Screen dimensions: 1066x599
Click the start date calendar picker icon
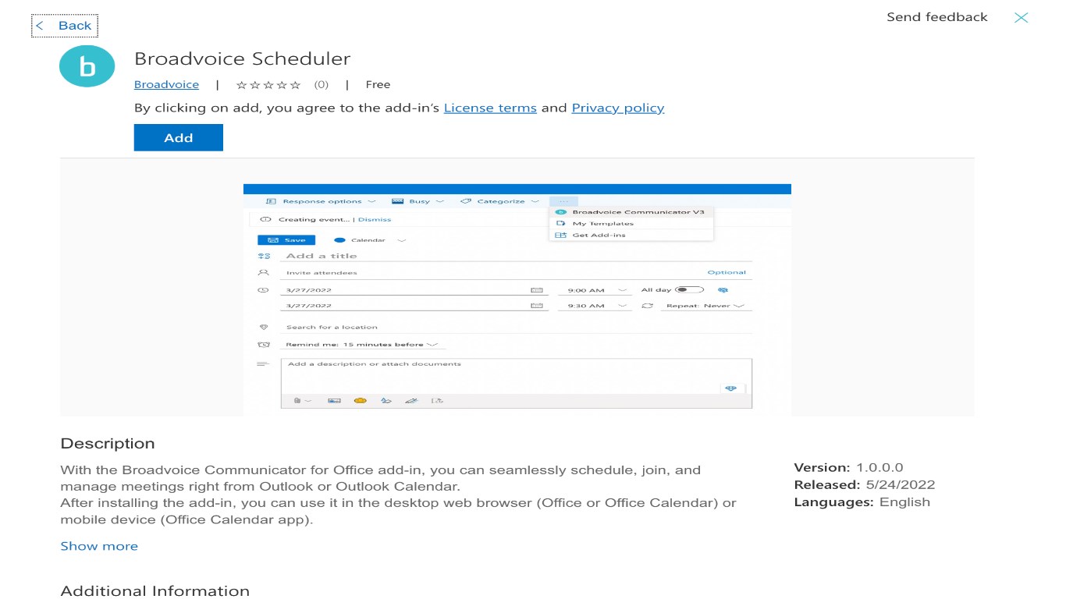coord(536,290)
